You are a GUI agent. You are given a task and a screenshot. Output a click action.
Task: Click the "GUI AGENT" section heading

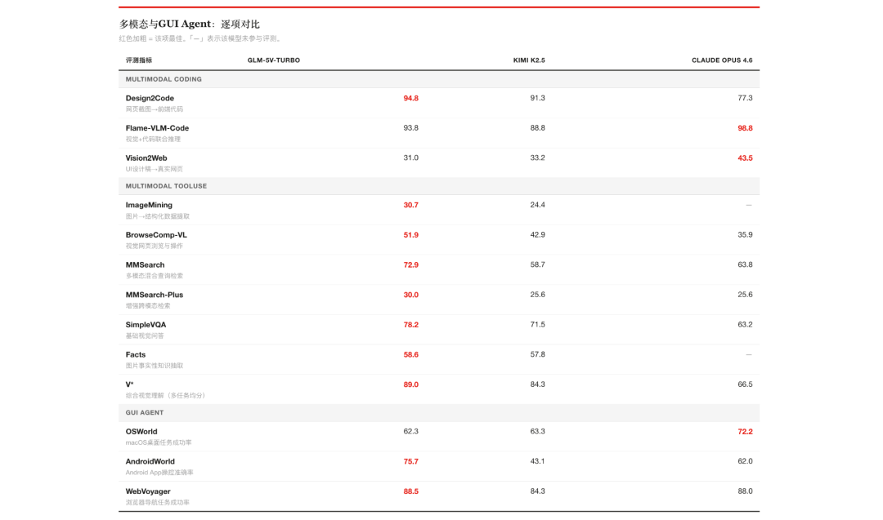(x=144, y=412)
